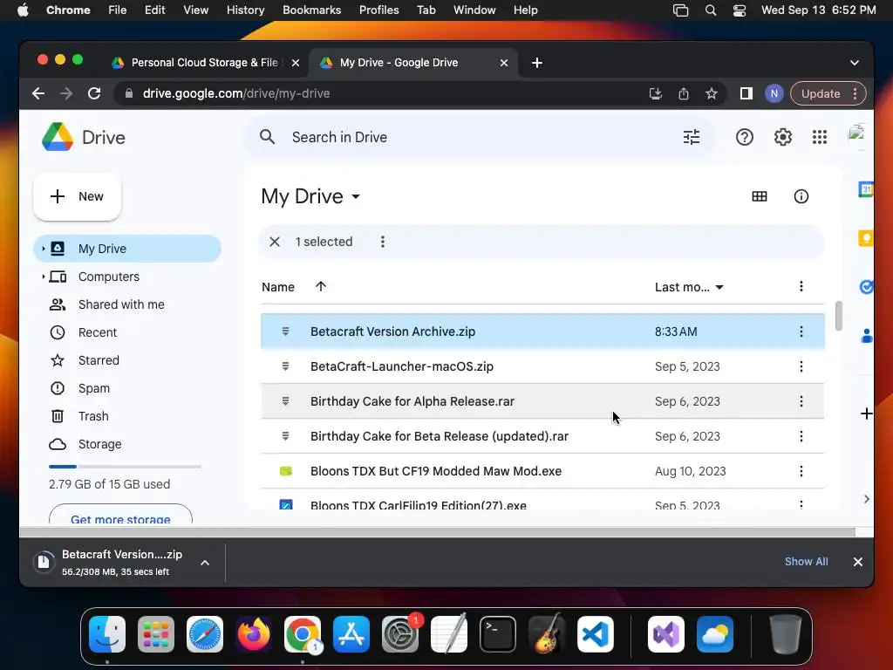
Task: Close the My Drive - Google Drive tab
Action: (503, 63)
